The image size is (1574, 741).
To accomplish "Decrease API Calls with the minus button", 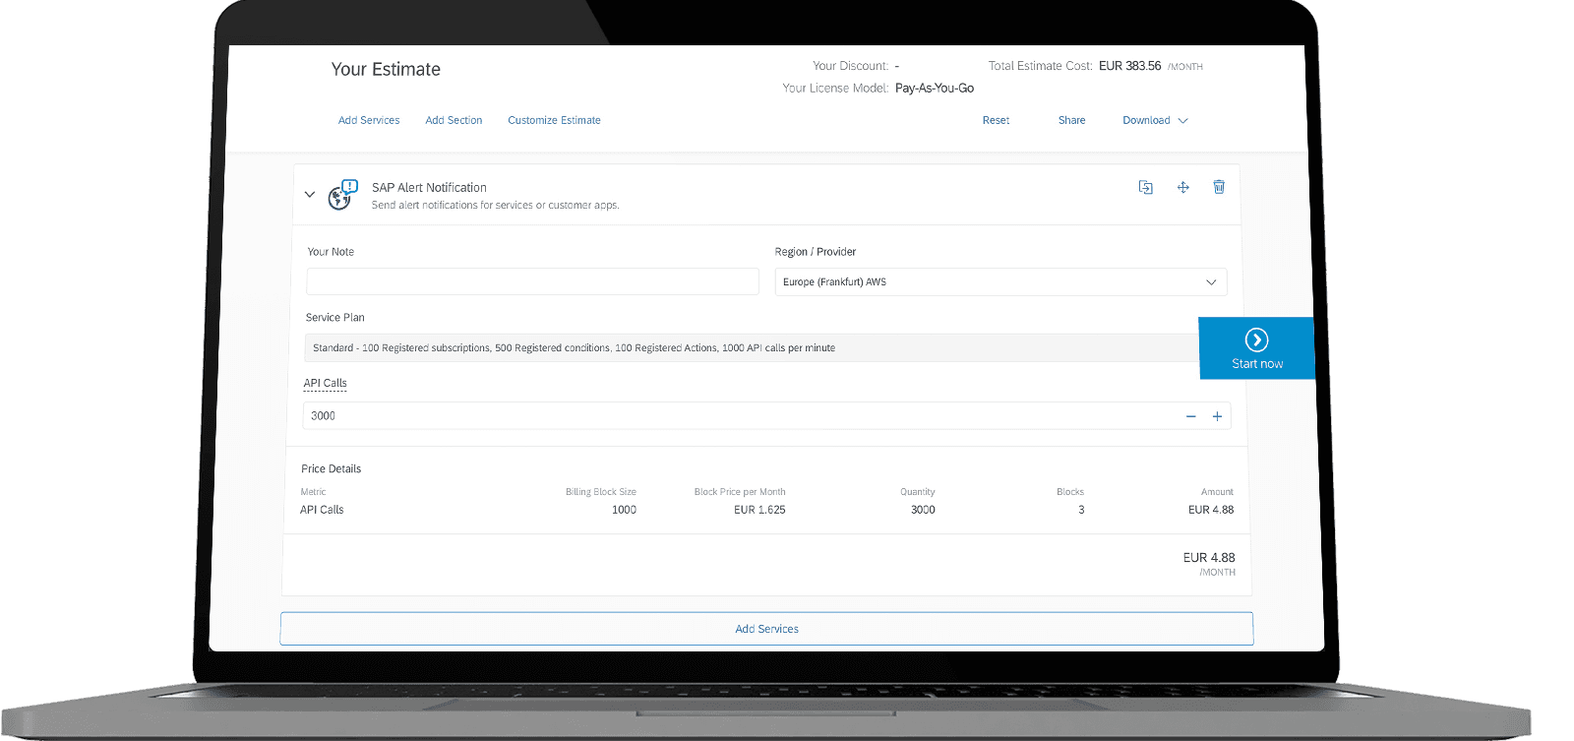I will (x=1191, y=416).
